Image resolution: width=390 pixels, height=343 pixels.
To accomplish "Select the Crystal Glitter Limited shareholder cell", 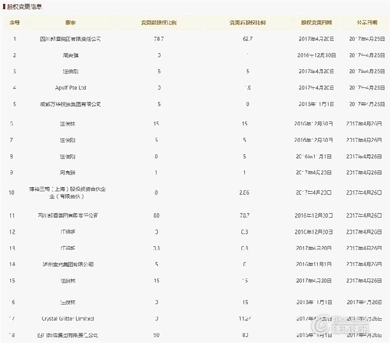I will [68, 319].
